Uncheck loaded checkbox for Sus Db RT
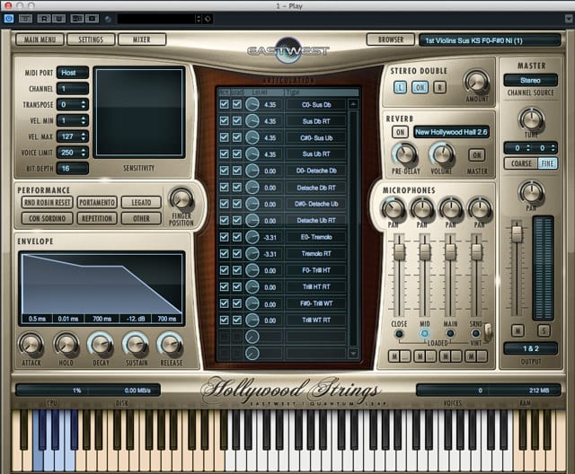Screen dimensions: 575x474 click(237, 121)
